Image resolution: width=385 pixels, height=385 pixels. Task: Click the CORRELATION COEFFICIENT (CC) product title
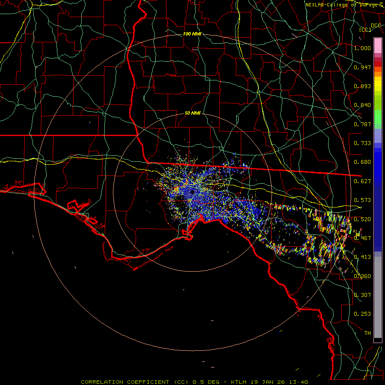[135, 382]
